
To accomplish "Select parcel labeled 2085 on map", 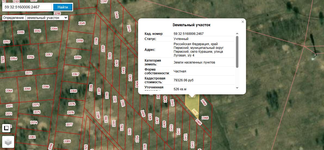I will click(x=67, y=141).
